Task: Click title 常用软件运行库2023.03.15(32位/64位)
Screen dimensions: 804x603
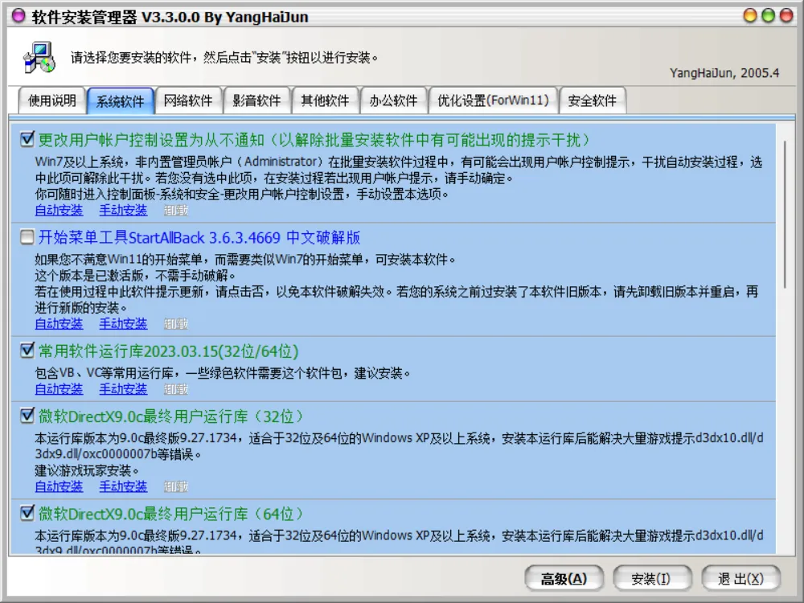Action: click(168, 351)
